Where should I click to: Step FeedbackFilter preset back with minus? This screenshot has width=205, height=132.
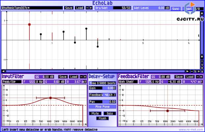pyautogui.click(x=197, y=77)
